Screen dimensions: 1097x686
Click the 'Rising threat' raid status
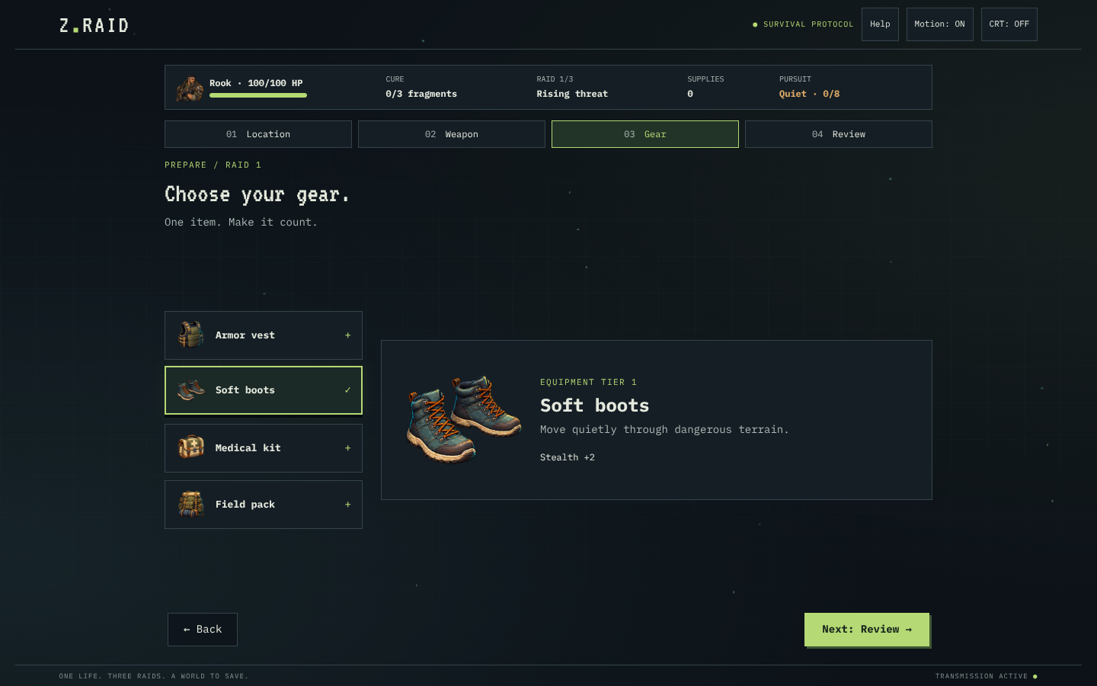coord(572,94)
